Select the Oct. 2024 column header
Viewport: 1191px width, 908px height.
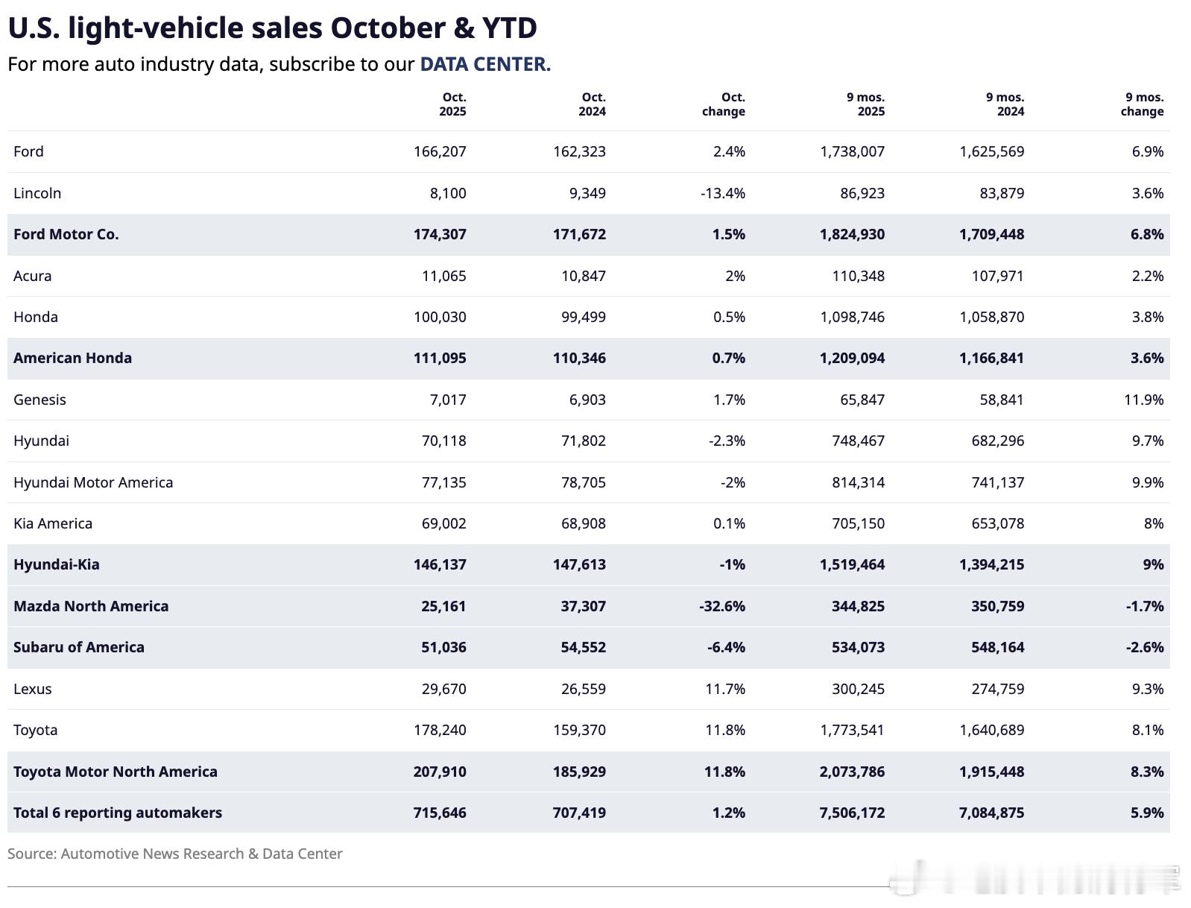click(593, 104)
